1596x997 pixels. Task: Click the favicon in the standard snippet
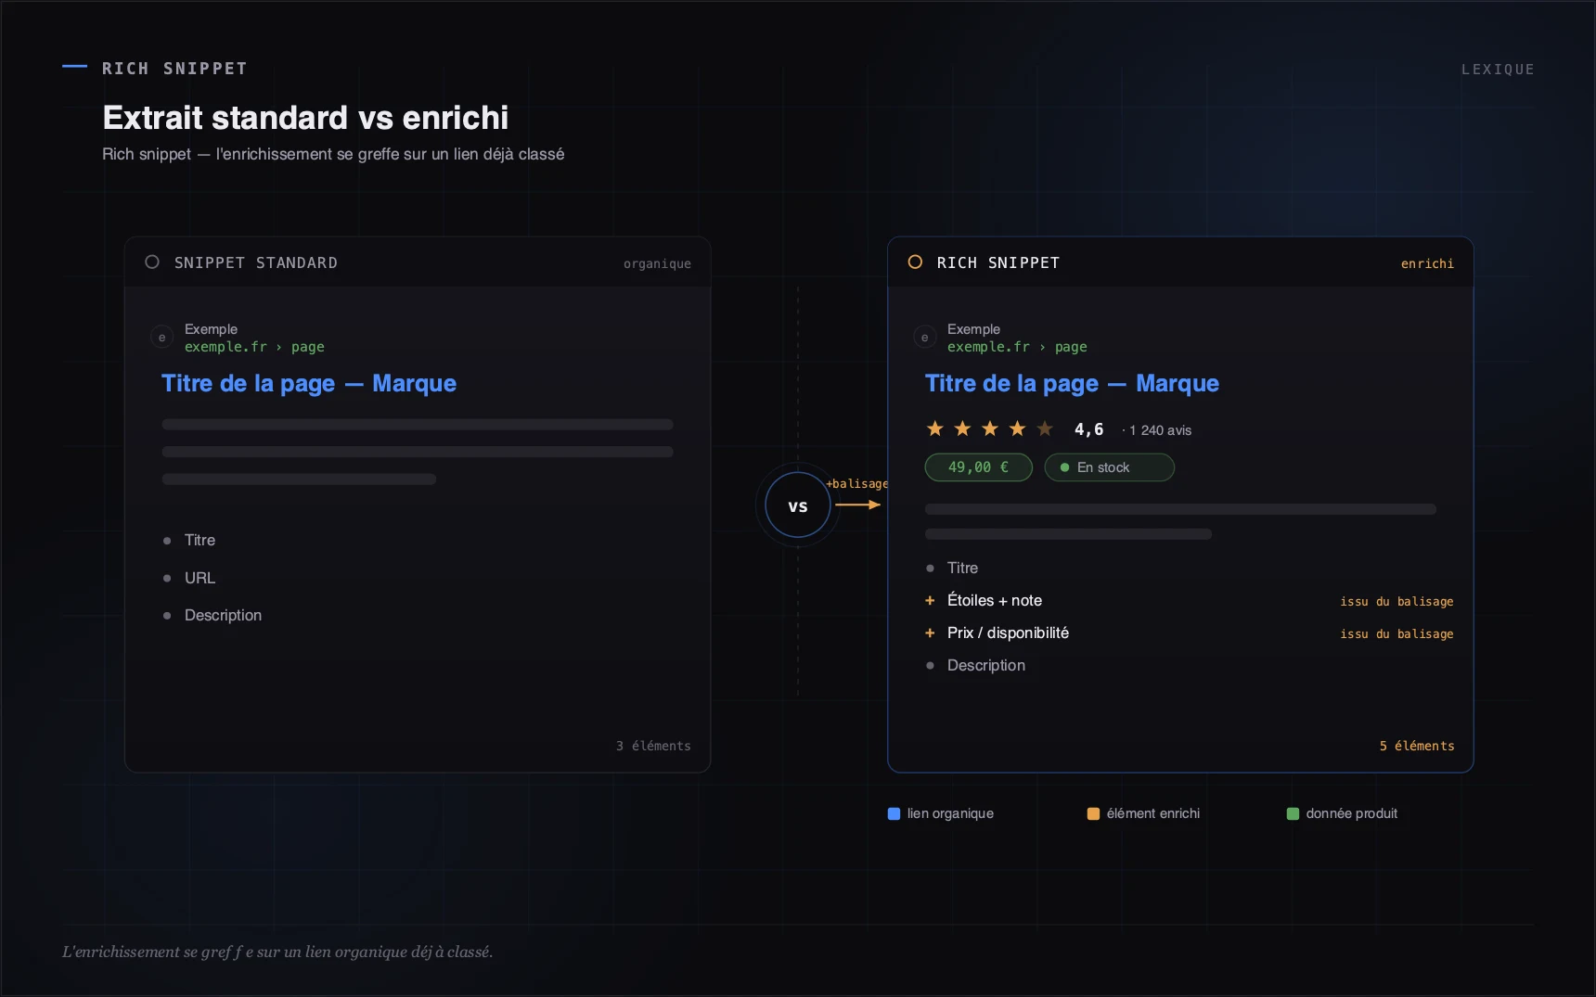(161, 338)
